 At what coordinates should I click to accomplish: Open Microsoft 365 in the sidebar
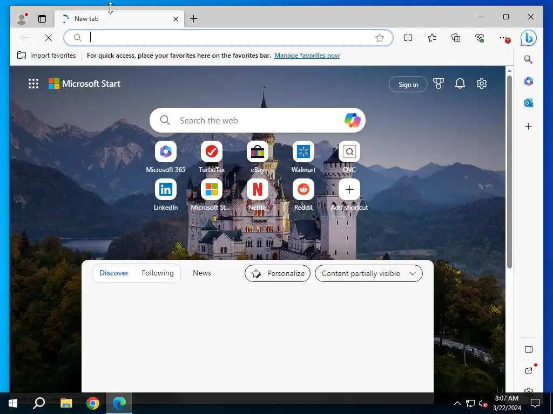pos(528,81)
